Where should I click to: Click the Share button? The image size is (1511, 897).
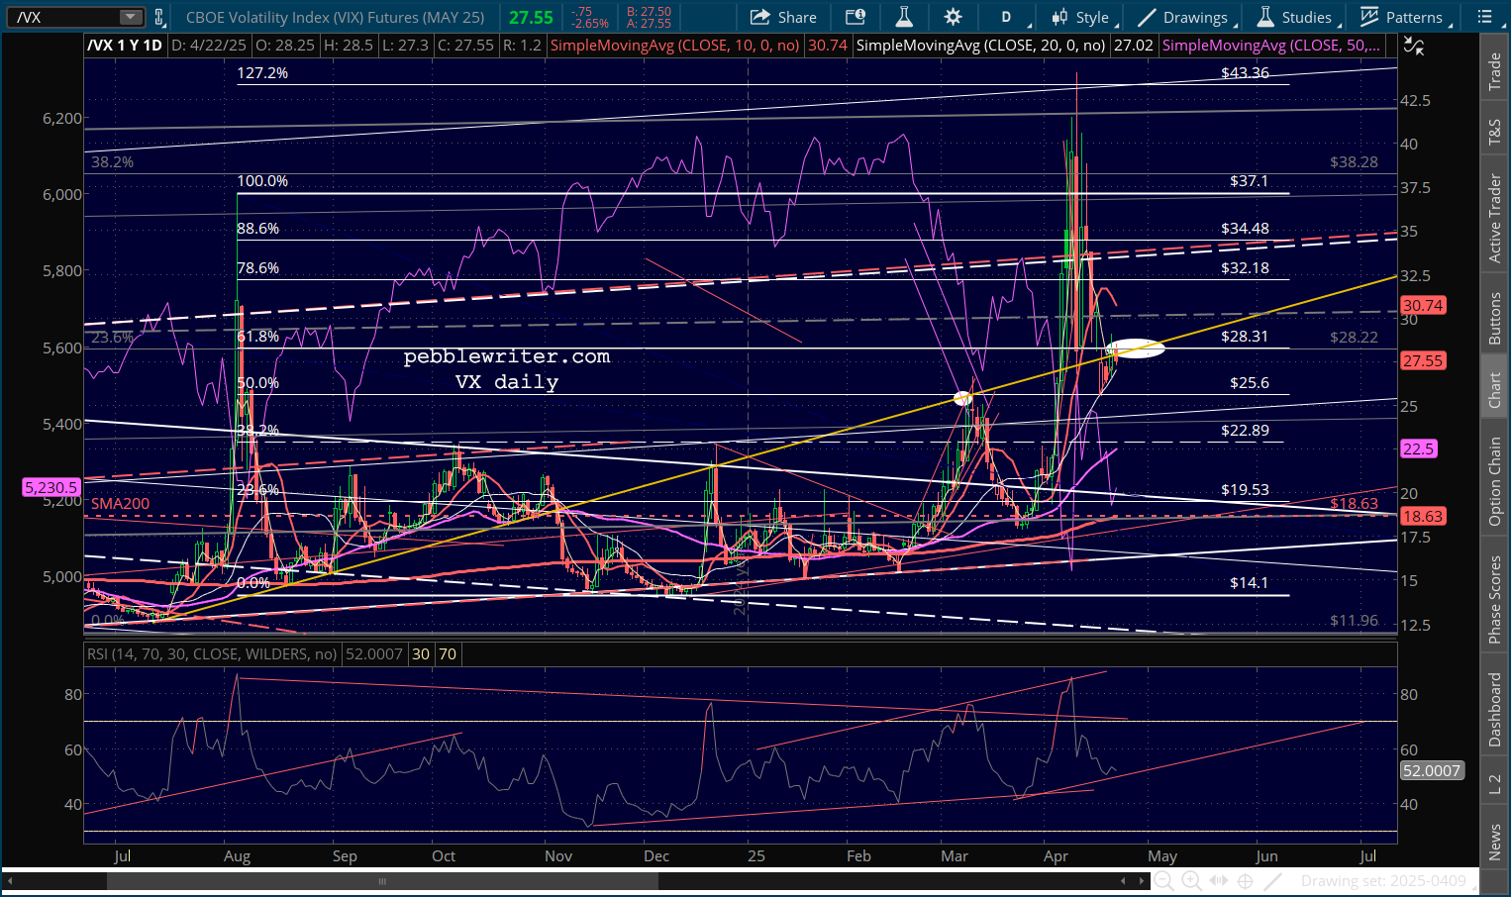coord(783,17)
